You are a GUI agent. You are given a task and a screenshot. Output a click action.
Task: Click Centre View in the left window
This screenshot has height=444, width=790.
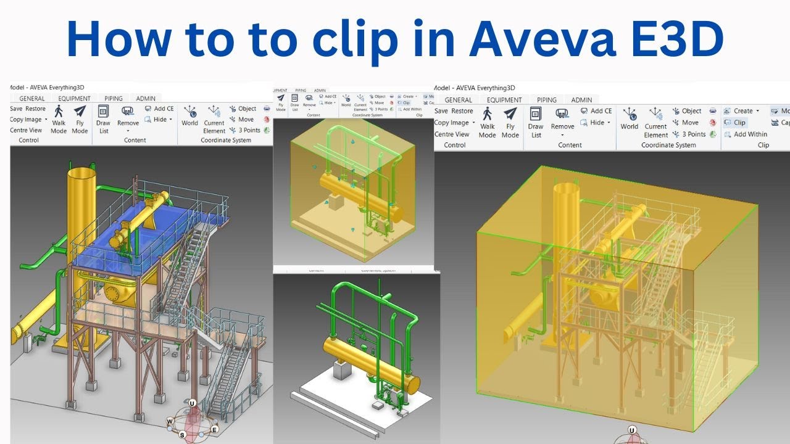point(26,130)
